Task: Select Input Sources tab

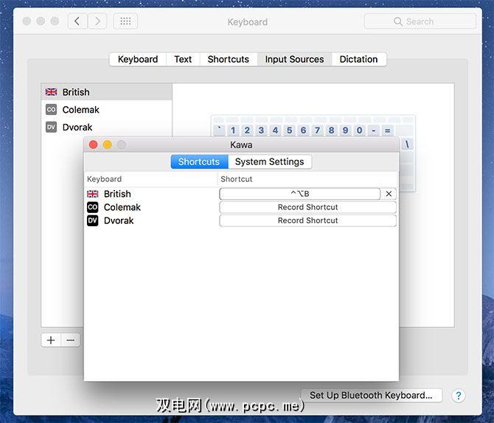Action: (294, 59)
